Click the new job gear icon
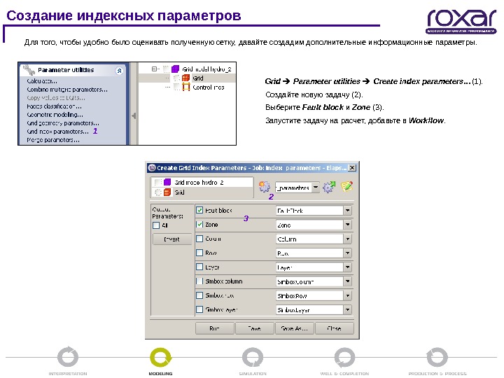Image resolution: width=504 pixels, height=378 pixels. point(265,186)
